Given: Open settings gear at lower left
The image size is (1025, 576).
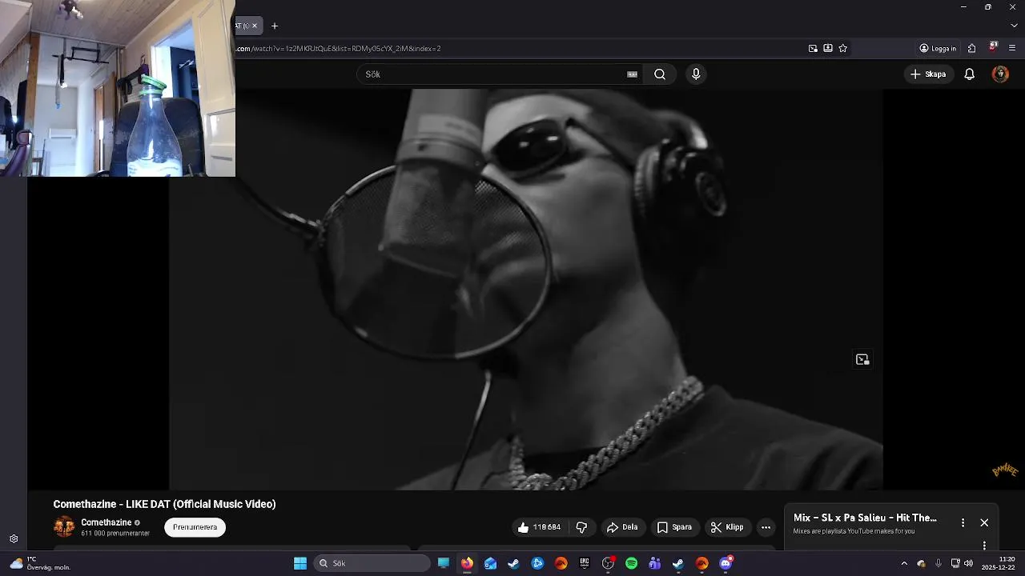Looking at the screenshot, I should (14, 539).
